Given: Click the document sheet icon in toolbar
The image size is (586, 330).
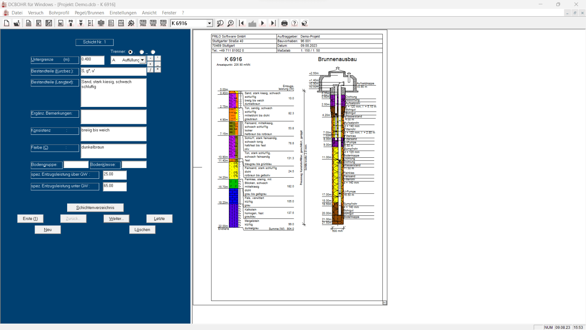Looking at the screenshot, I should pos(29,23).
